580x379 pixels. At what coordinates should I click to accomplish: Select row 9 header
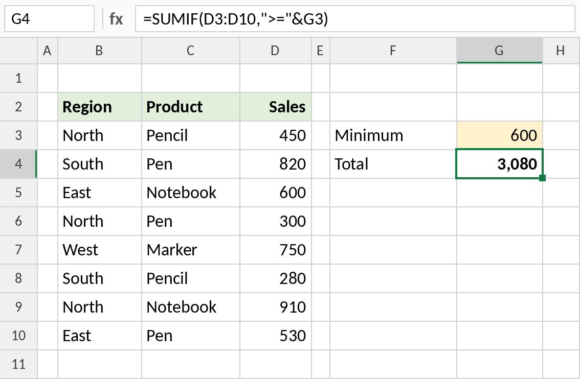tap(18, 307)
